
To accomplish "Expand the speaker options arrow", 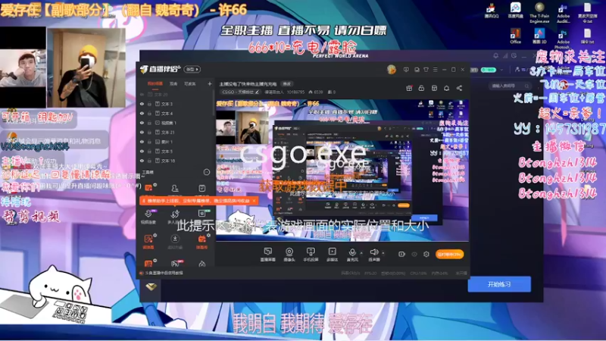I will (383, 253).
